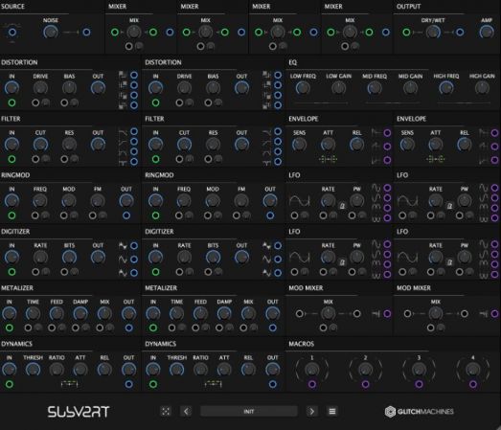
Task: Click the purple jack under MACROS knob 4
Action: pos(473,384)
